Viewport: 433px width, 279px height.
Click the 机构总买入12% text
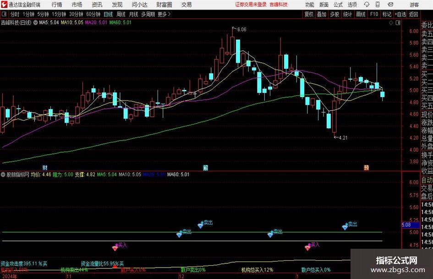click(x=257, y=270)
